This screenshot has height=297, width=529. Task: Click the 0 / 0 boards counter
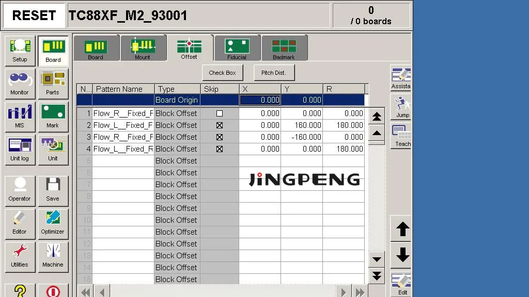pos(371,15)
